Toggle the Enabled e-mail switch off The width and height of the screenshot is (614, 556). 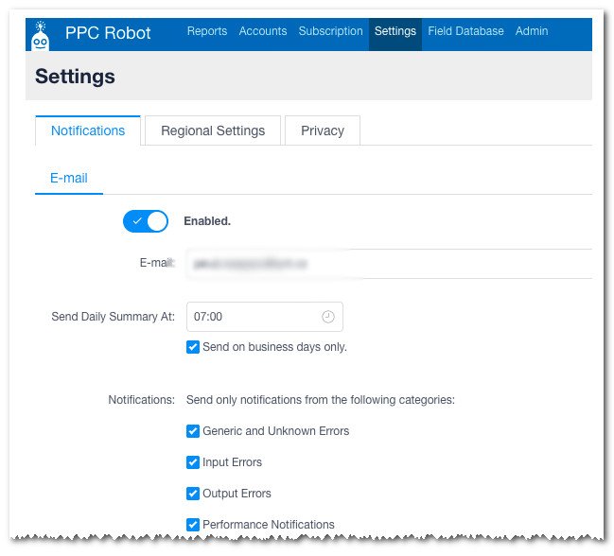pos(146,221)
